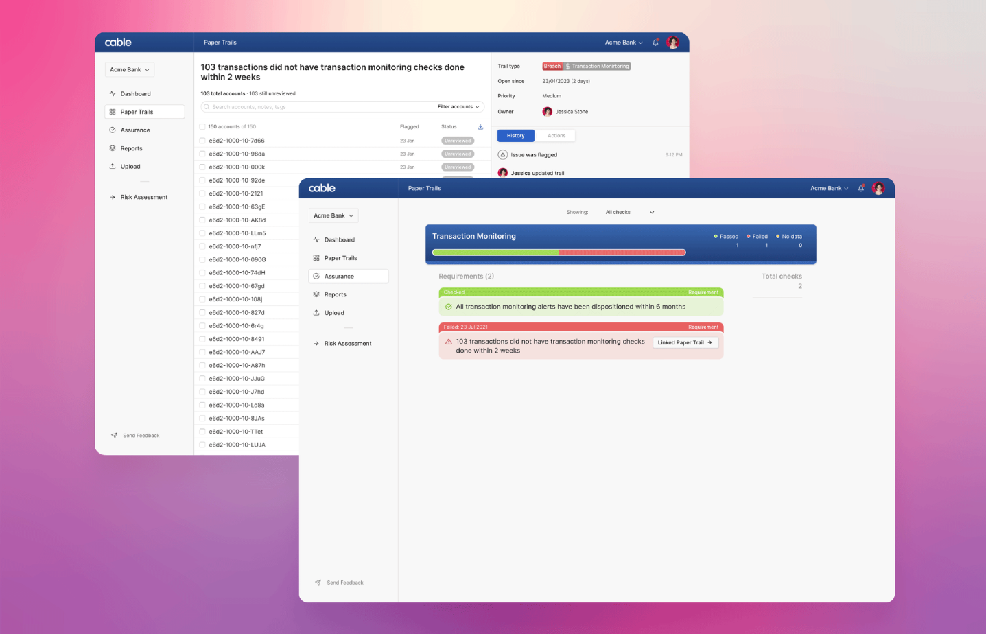Open Upload in front window sidebar
This screenshot has height=634, width=986.
point(334,313)
